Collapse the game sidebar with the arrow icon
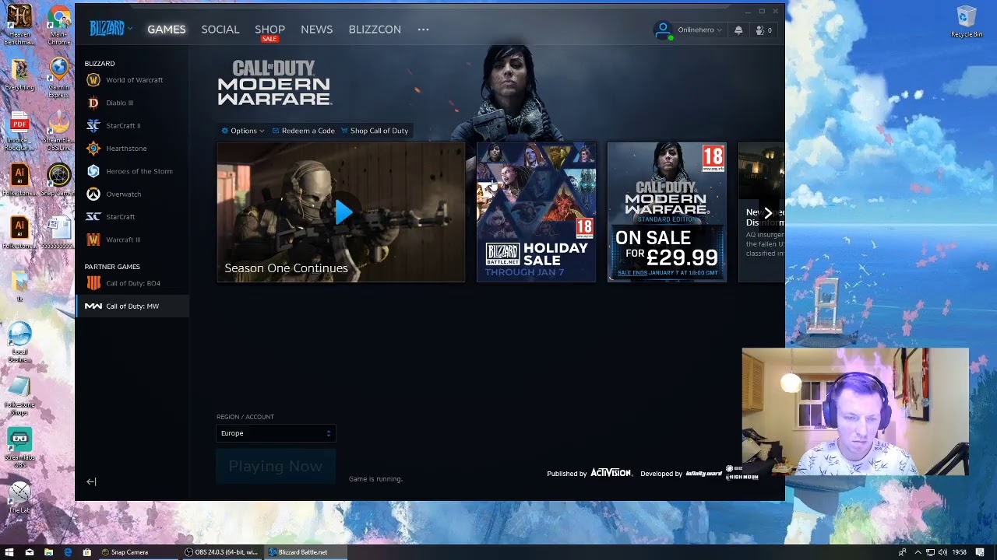This screenshot has height=560, width=997. coord(91,481)
